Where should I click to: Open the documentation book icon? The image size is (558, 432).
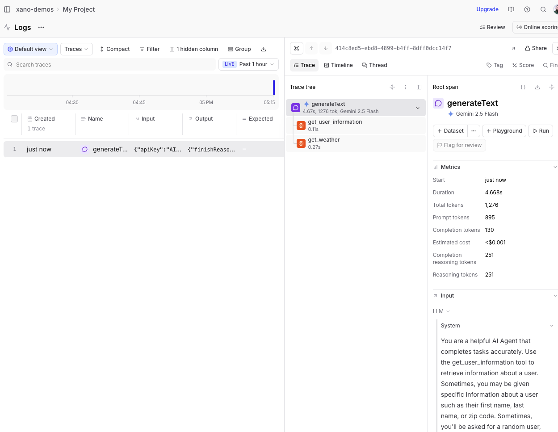tap(511, 9)
